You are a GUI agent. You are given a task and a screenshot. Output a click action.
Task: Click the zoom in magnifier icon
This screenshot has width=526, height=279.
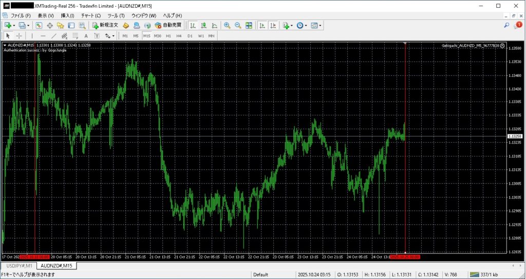227,25
